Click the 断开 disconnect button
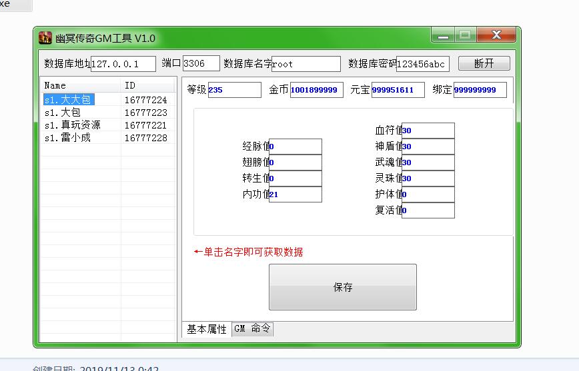579x371 pixels. [484, 63]
